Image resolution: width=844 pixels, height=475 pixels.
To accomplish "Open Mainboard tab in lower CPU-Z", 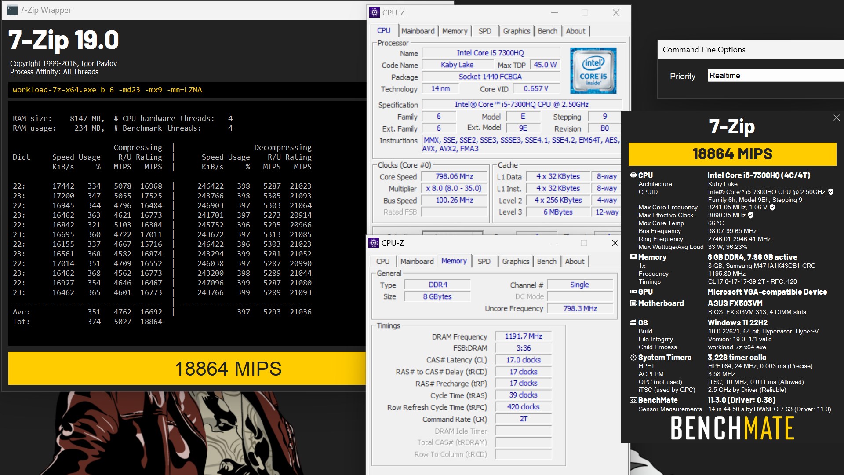I will [417, 261].
